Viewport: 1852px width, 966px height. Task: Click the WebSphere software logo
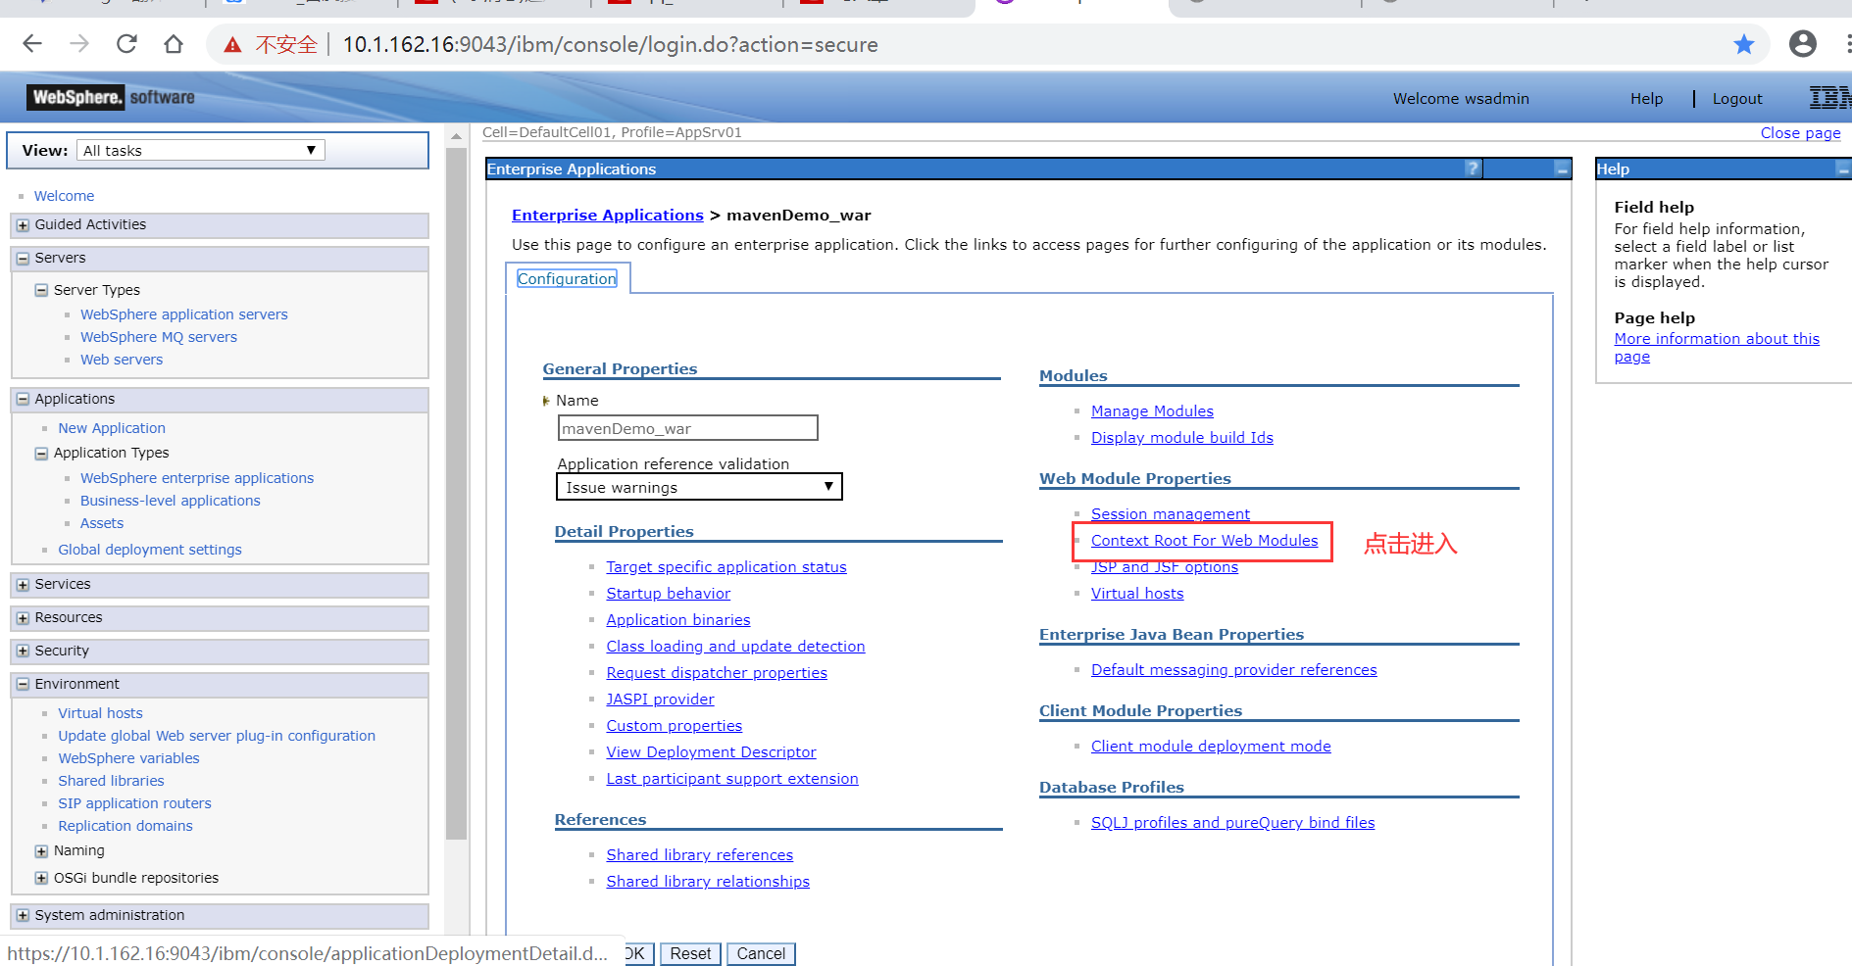tap(110, 97)
